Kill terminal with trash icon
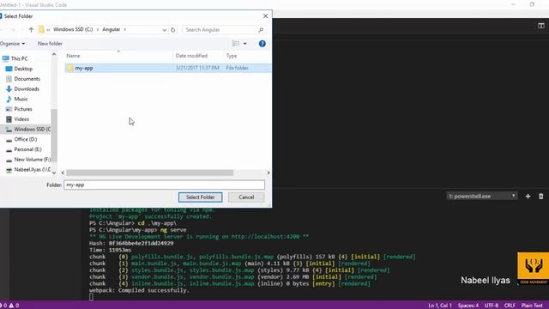This screenshot has height=309, width=549. [541, 197]
